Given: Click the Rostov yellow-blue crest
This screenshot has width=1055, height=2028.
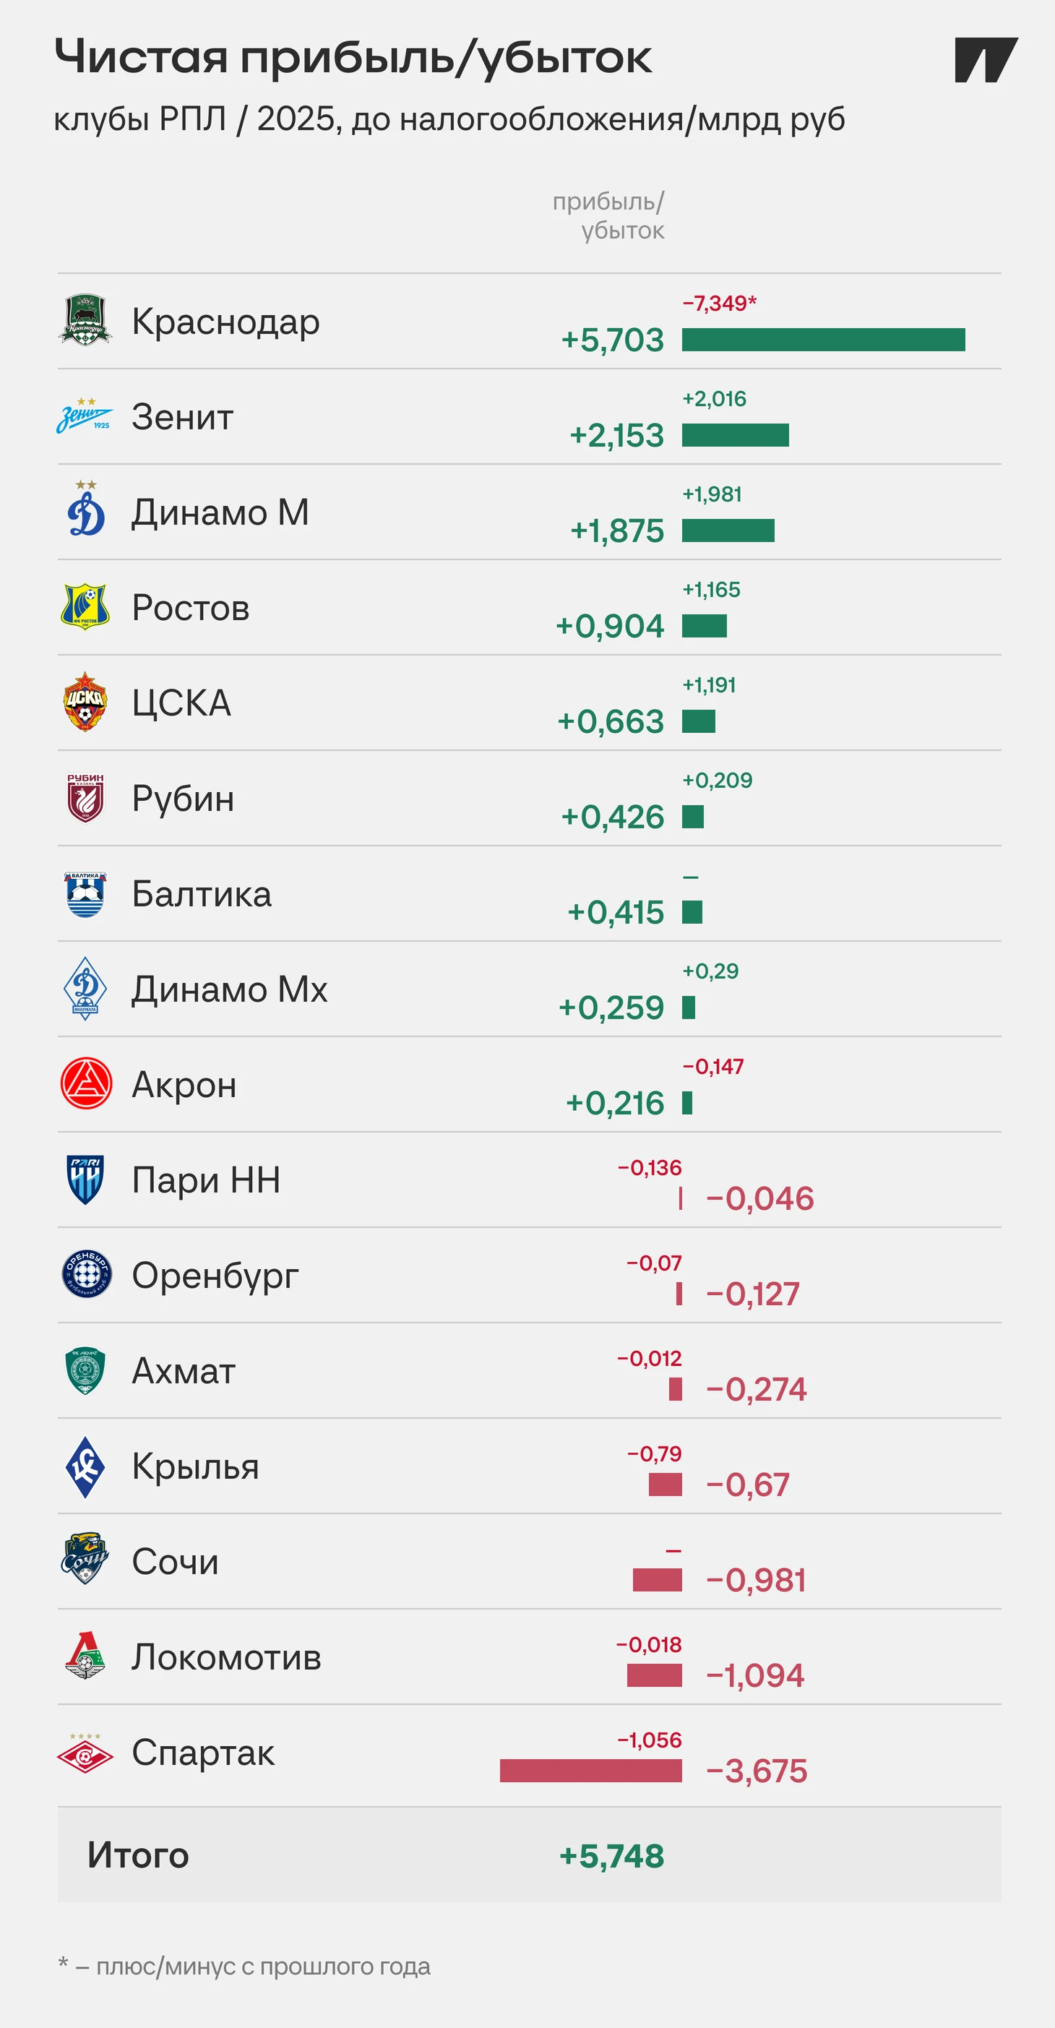Looking at the screenshot, I should [85, 606].
